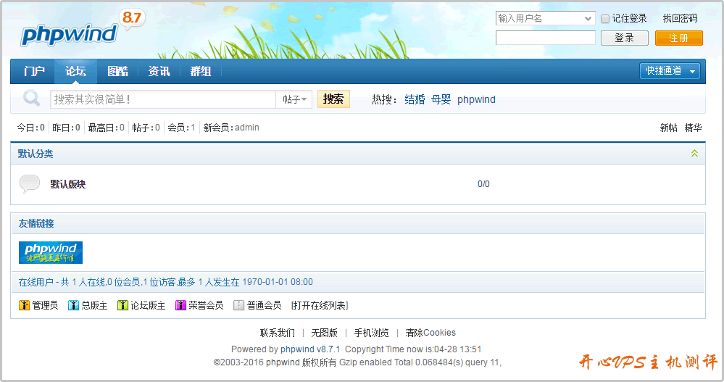This screenshot has width=724, height=382.
Task: Open the username input dropdown
Action: [588, 19]
